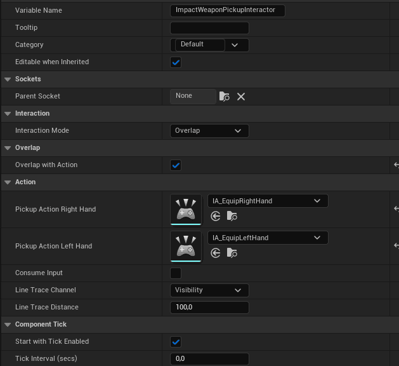Select the Parent Socket label
399x366 pixels.
37,96
